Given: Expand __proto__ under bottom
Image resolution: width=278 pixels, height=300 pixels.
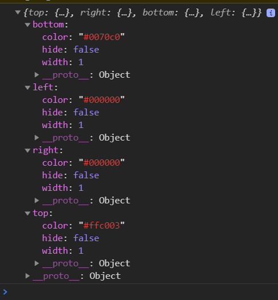Looking at the screenshot, I should 37,75.
